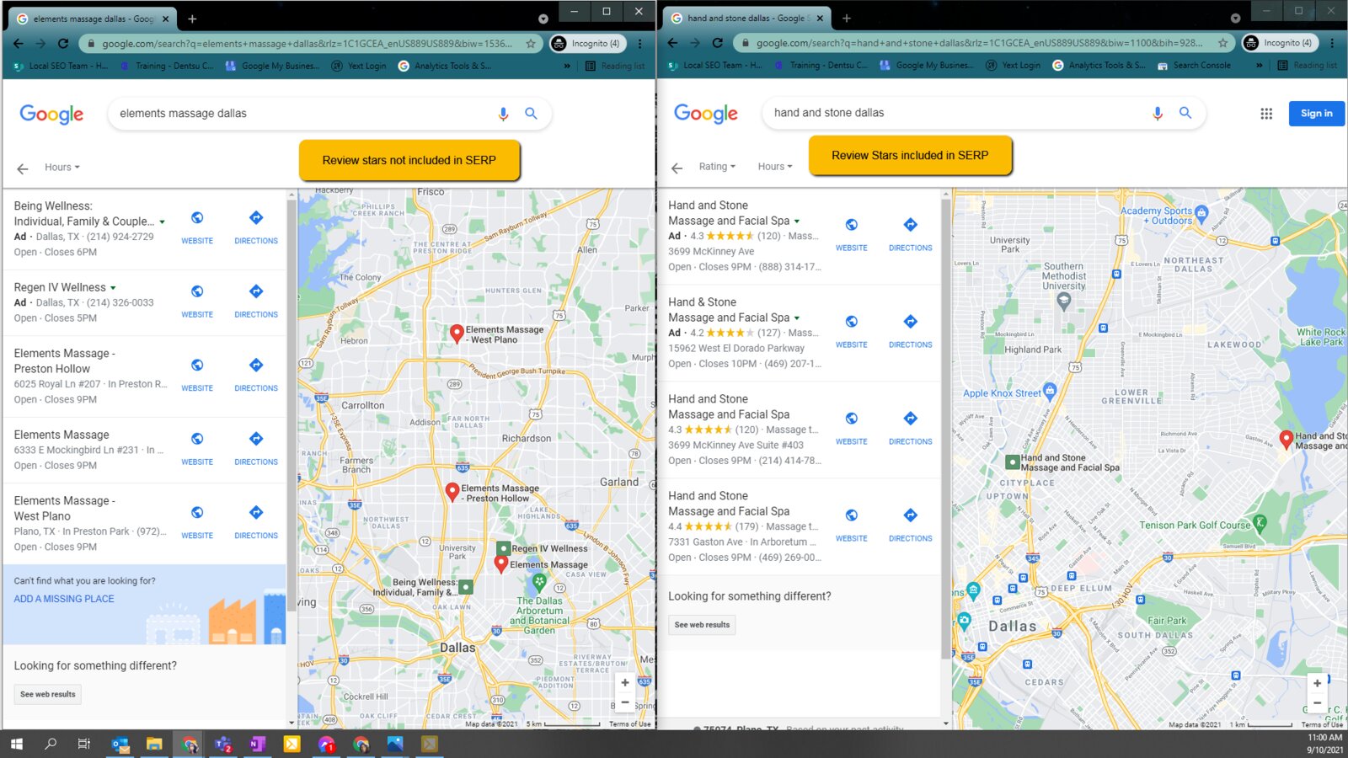
Task: Open Windows Start menu
Action: 16,744
